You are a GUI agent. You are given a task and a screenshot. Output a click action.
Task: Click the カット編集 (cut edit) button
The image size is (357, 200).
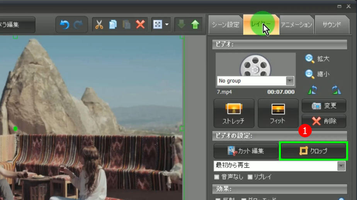point(246,151)
